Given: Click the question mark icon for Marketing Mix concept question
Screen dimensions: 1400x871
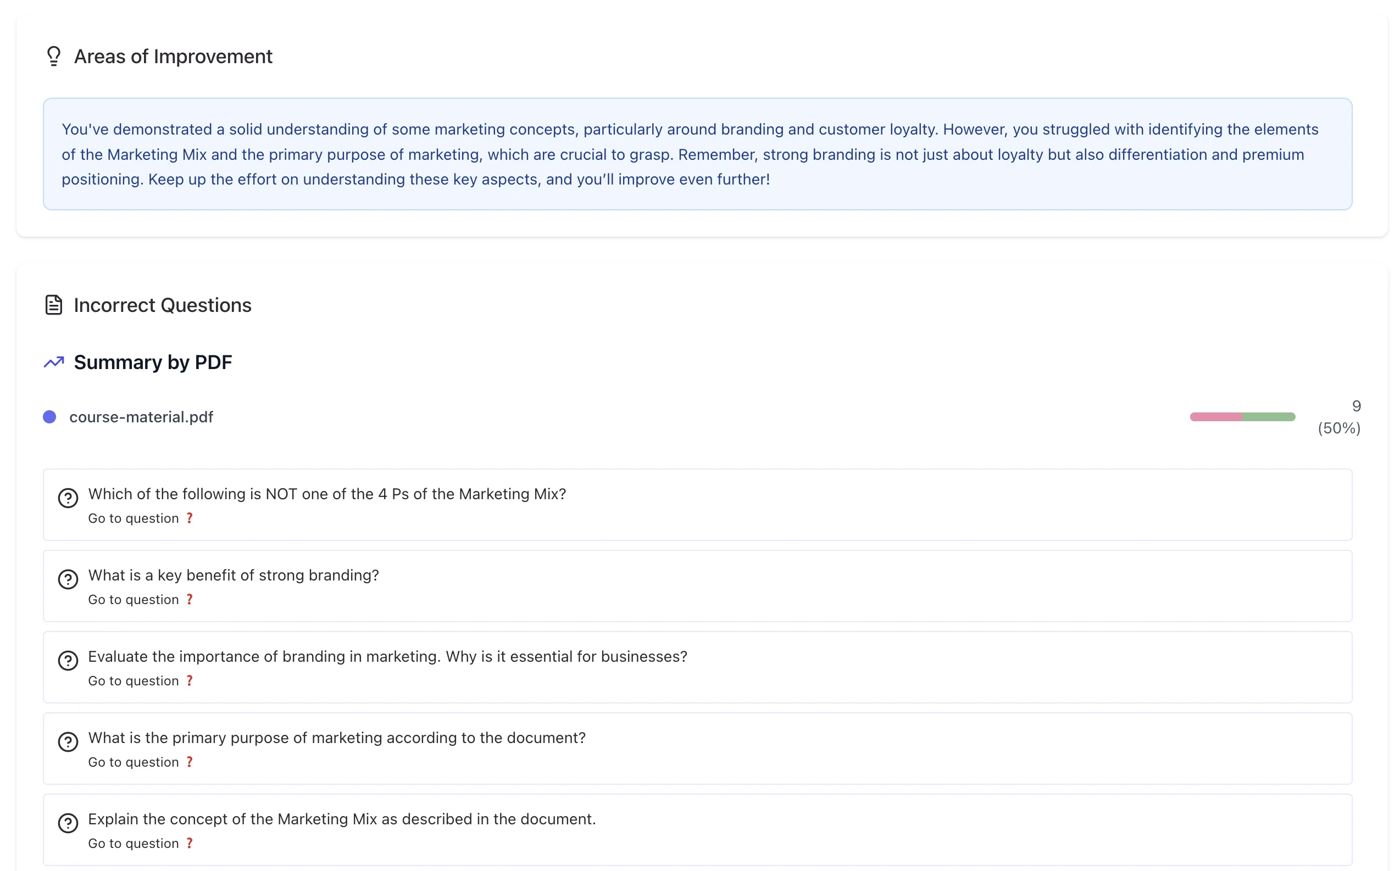Looking at the screenshot, I should 68,823.
